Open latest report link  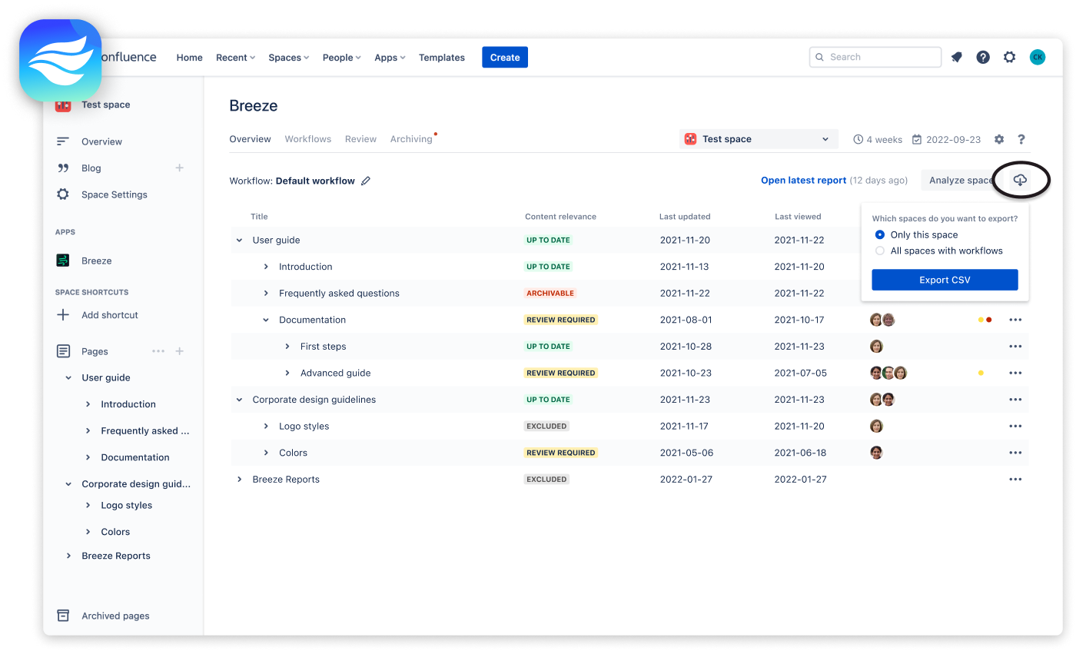(803, 181)
